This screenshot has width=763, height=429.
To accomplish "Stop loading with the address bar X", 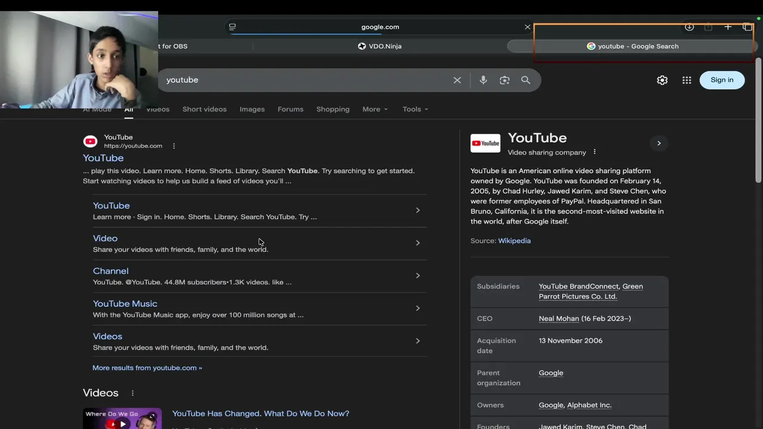I will click(528, 27).
